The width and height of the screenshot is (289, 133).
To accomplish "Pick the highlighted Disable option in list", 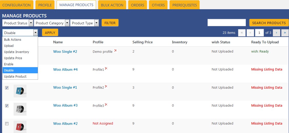I will [x=20, y=70].
